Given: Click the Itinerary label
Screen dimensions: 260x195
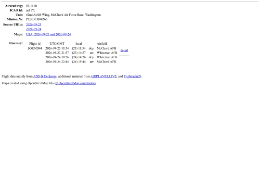Looking at the screenshot, I should (16, 43).
